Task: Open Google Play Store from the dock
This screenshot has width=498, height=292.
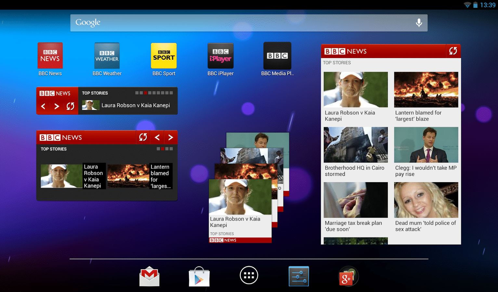Action: 199,276
